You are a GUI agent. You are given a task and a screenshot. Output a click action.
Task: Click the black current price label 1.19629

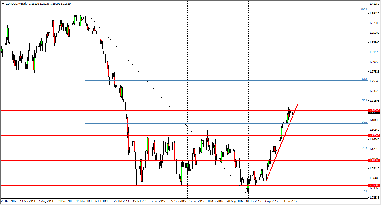tap(374, 113)
